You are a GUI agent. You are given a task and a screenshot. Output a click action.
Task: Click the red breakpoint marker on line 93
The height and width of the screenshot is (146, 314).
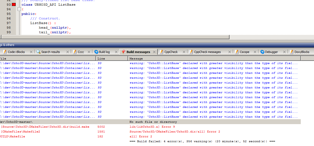[x=13, y=5]
